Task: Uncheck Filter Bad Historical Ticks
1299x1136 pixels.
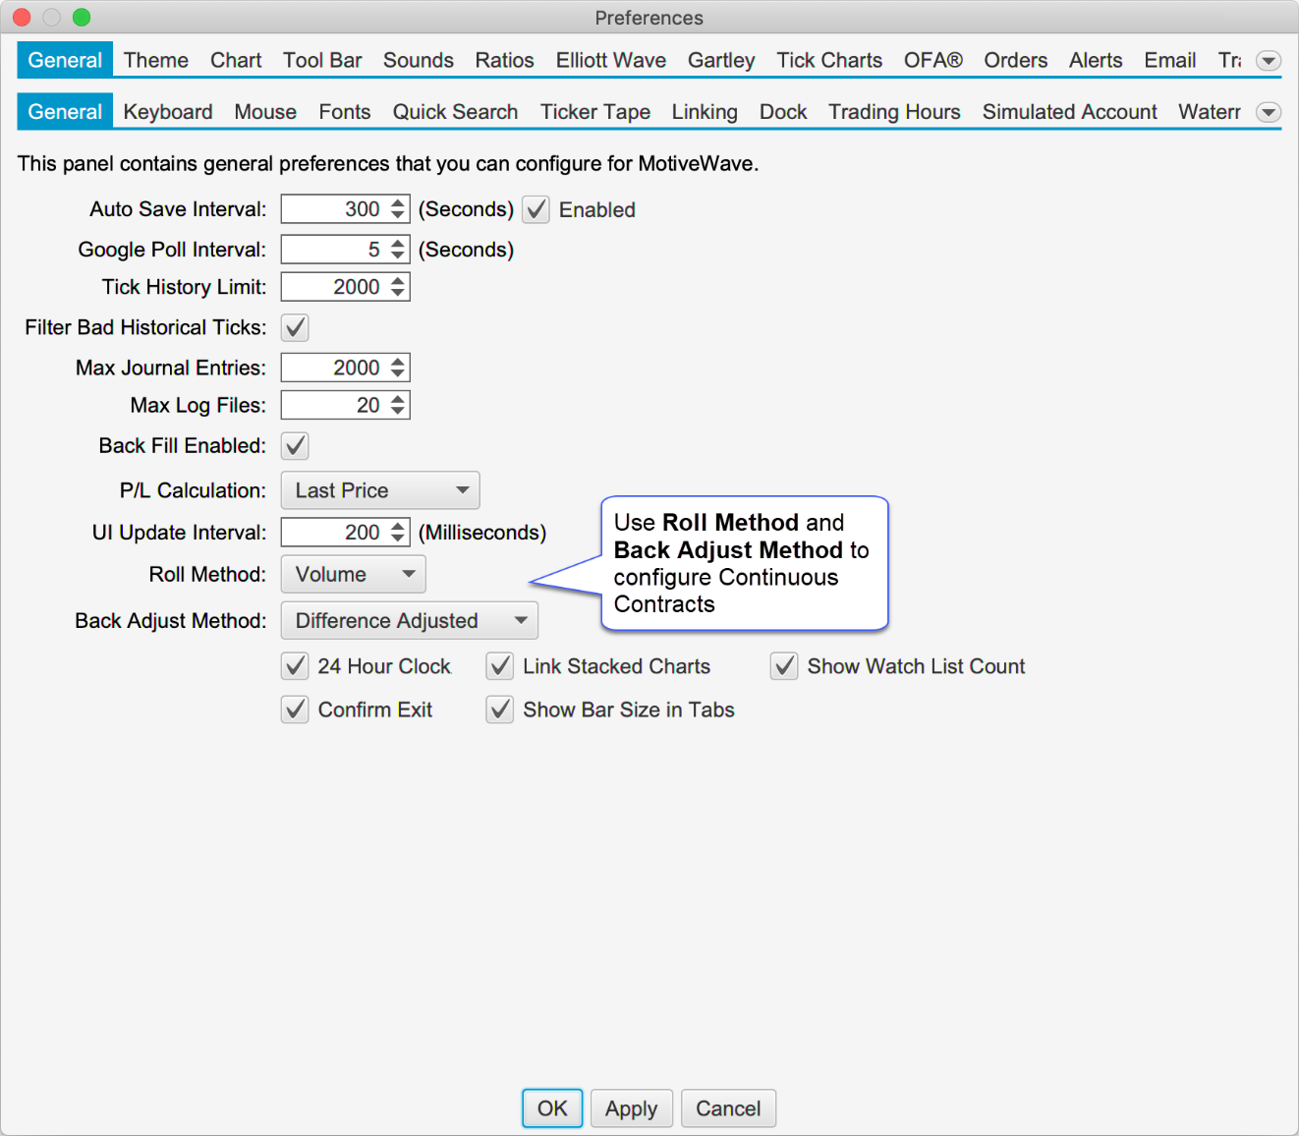Action: [x=295, y=327]
